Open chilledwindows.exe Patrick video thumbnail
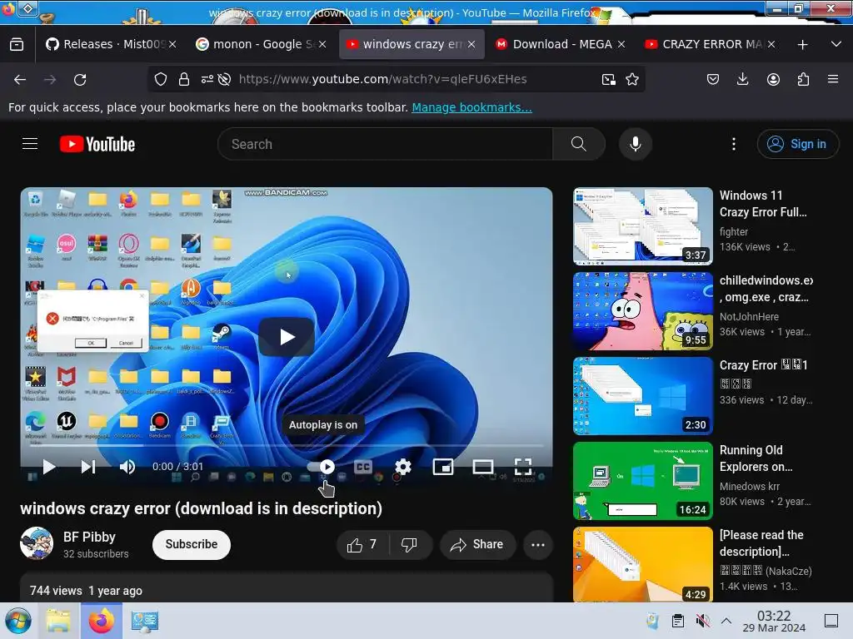 (643, 311)
